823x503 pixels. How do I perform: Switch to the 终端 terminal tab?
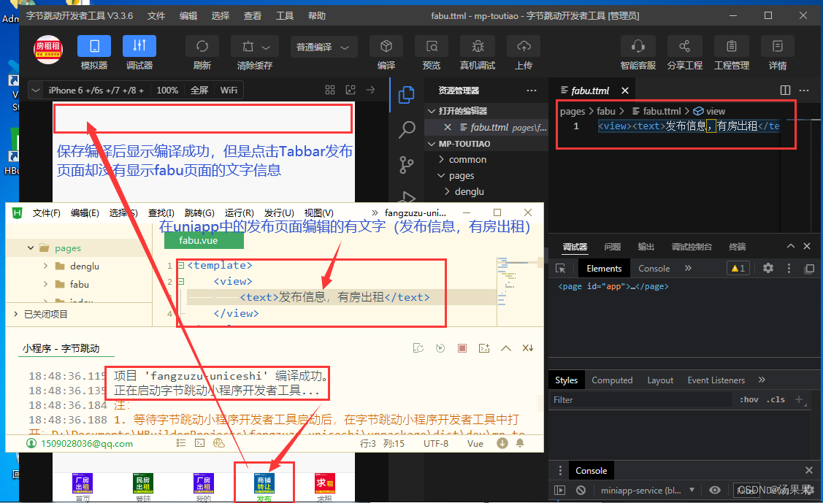click(x=737, y=247)
